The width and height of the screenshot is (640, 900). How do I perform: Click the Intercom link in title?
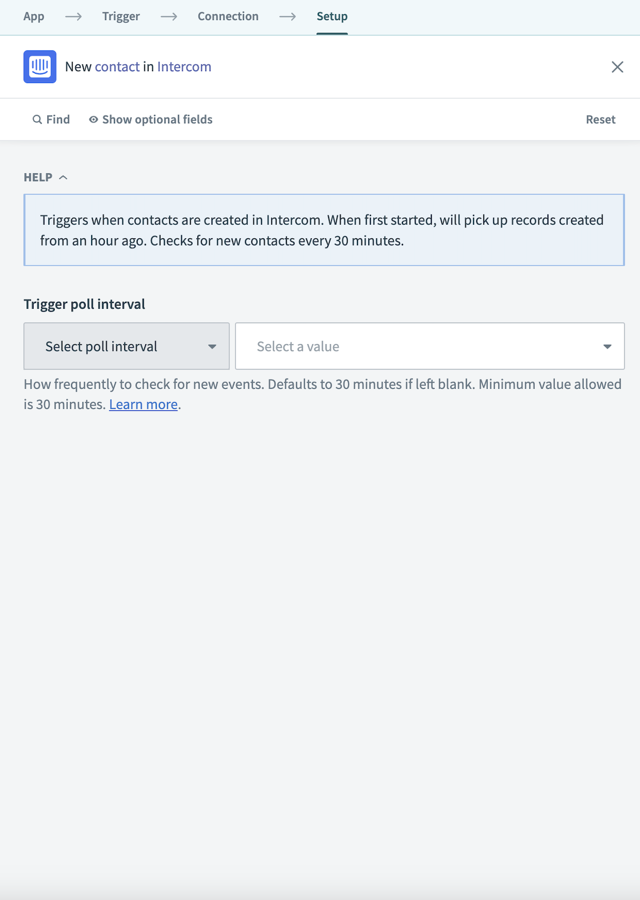click(x=184, y=67)
